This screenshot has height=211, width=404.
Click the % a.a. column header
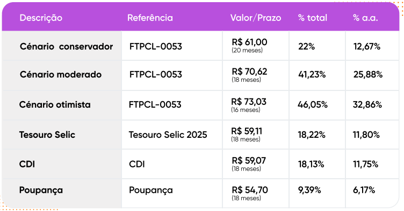pos(365,18)
